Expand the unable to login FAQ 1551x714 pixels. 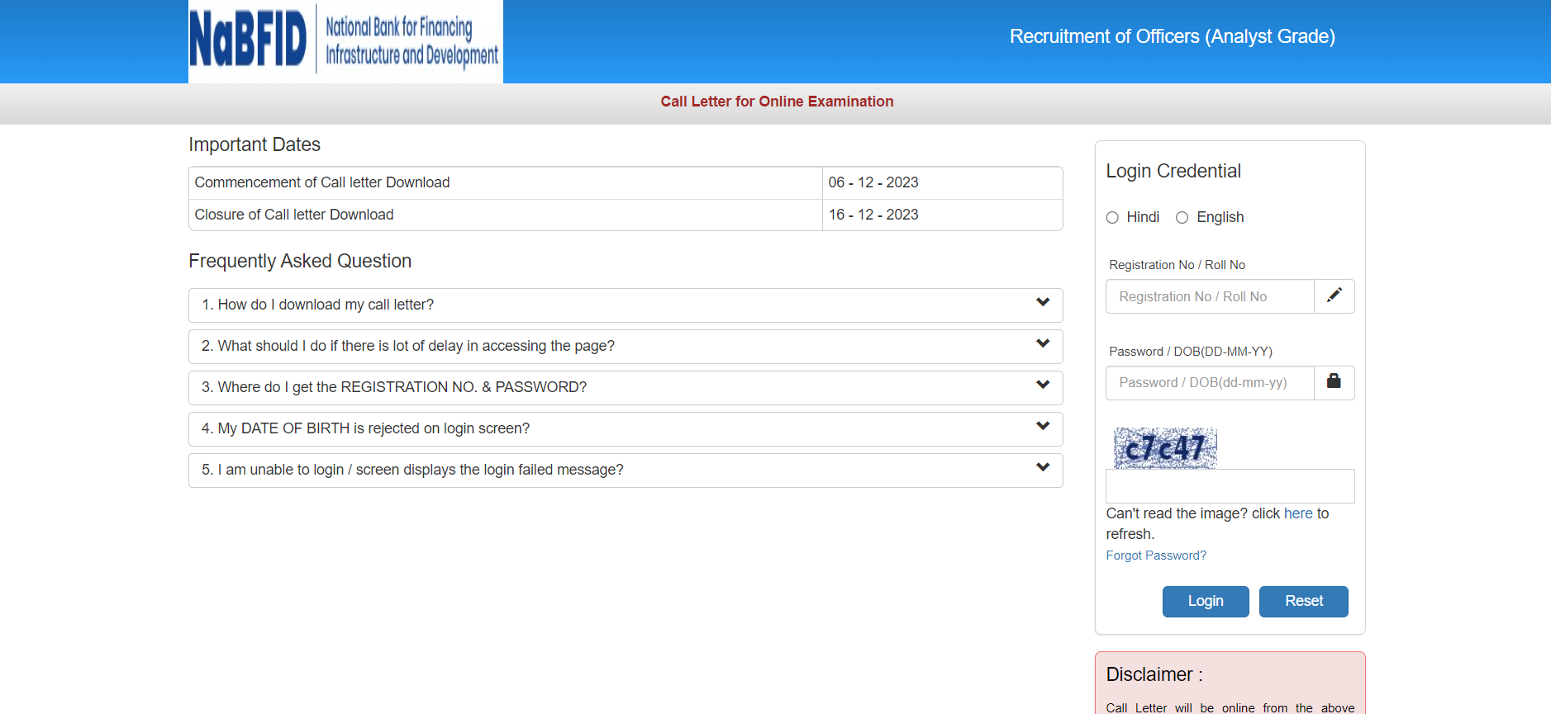412,470
